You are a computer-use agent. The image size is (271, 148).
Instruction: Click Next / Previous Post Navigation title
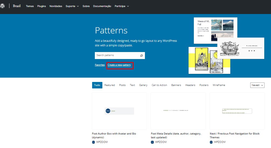click(x=235, y=135)
